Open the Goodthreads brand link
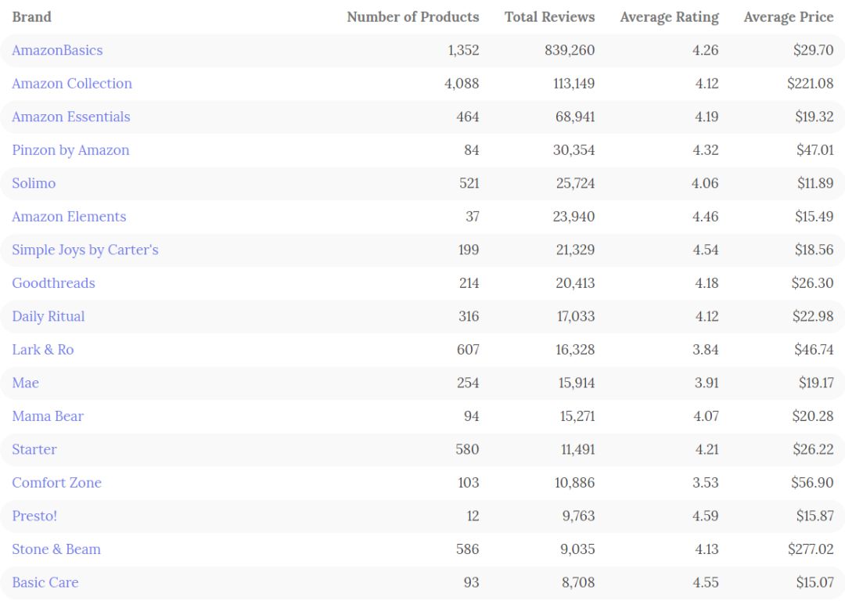 (x=53, y=283)
